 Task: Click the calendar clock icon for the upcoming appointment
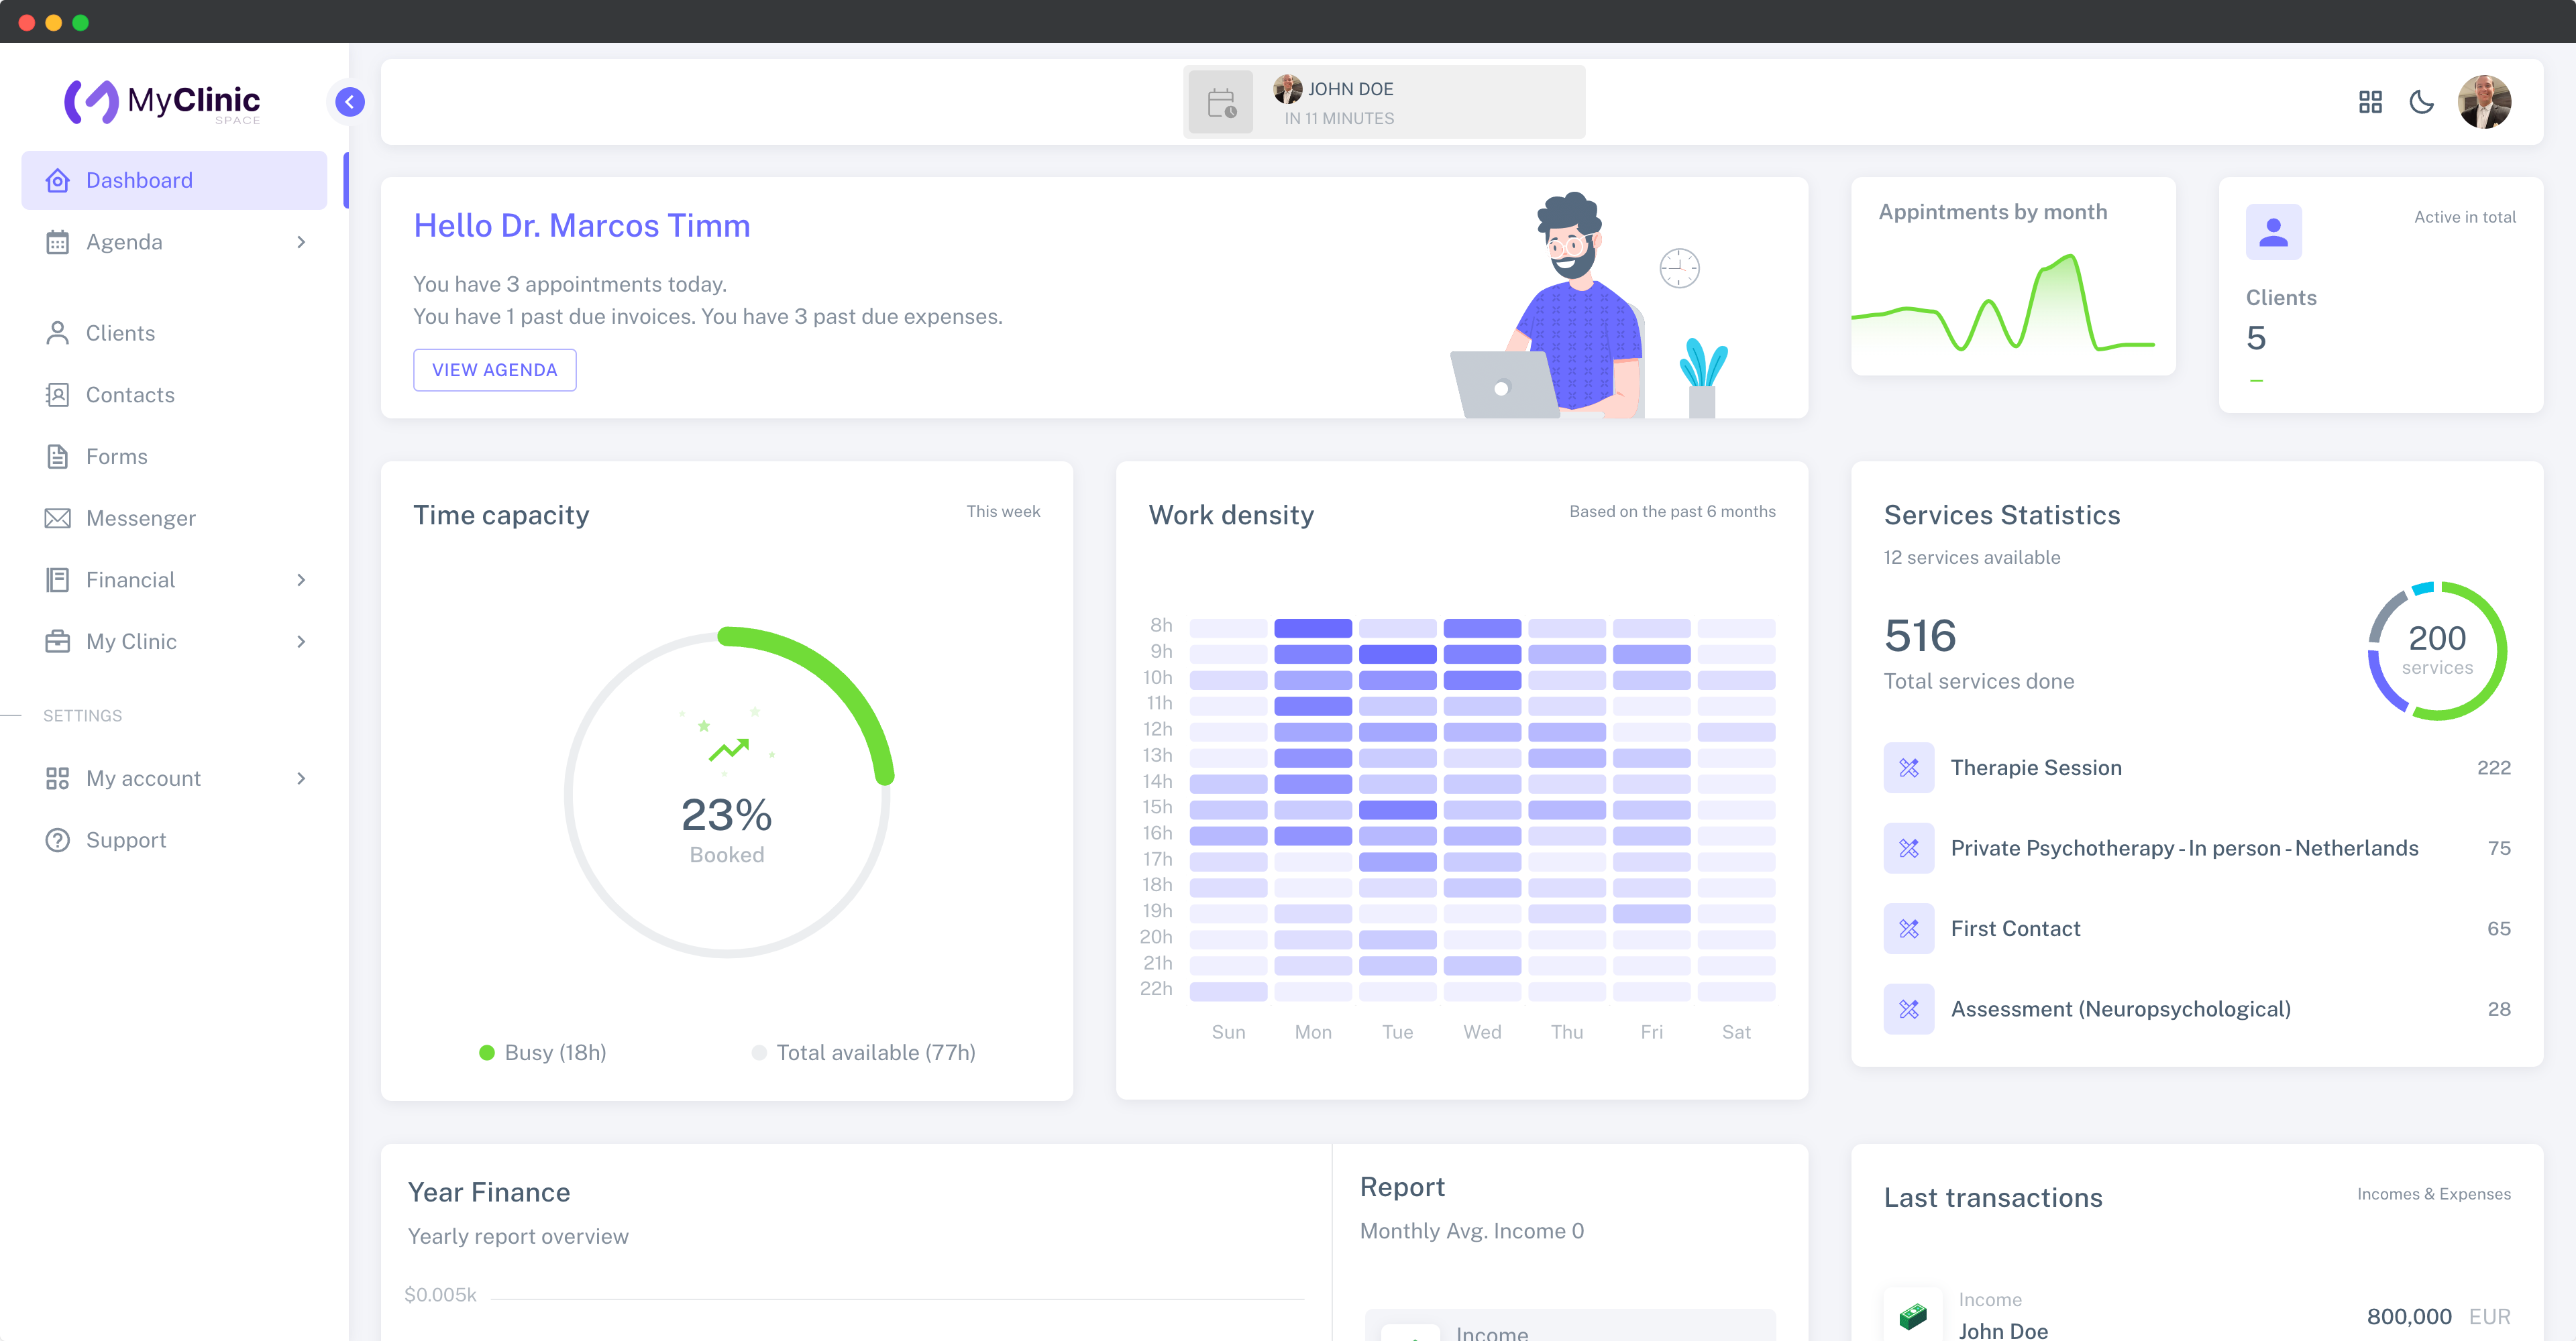[1221, 103]
